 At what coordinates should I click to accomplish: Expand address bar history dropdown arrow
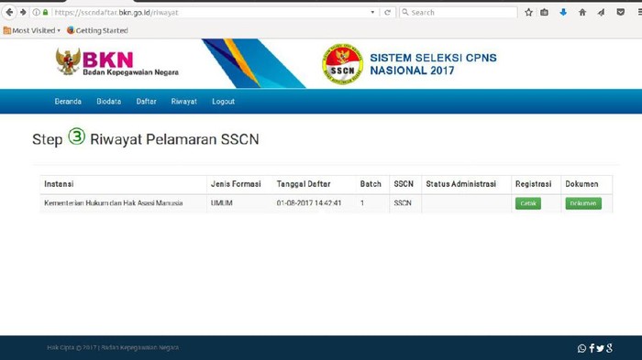pyautogui.click(x=372, y=12)
